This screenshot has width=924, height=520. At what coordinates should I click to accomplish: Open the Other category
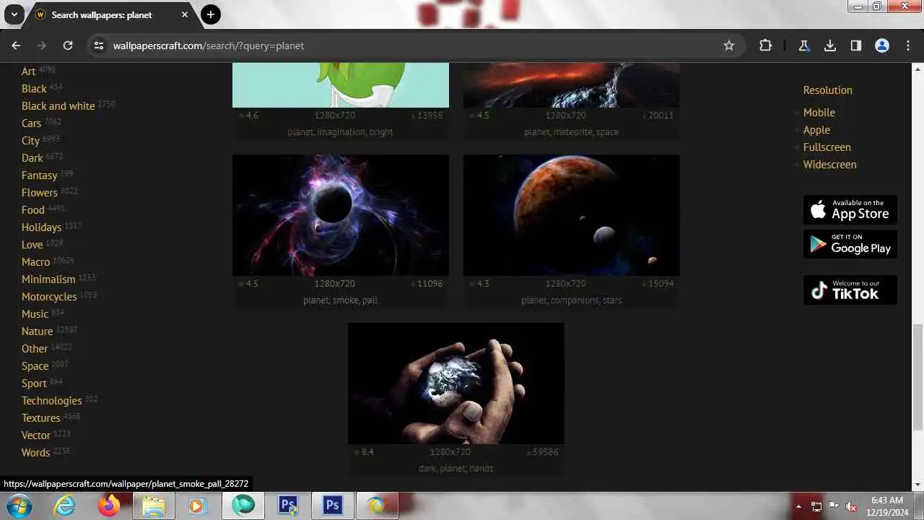[x=35, y=348]
